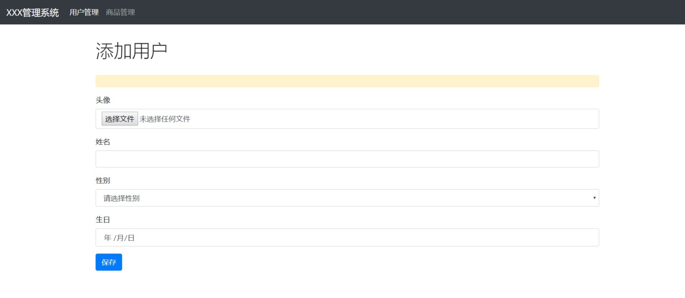Click the 选择文件 button for avatar
The height and width of the screenshot is (298, 685).
120,119
